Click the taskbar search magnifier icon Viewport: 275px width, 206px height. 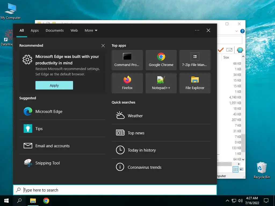(x=19, y=201)
